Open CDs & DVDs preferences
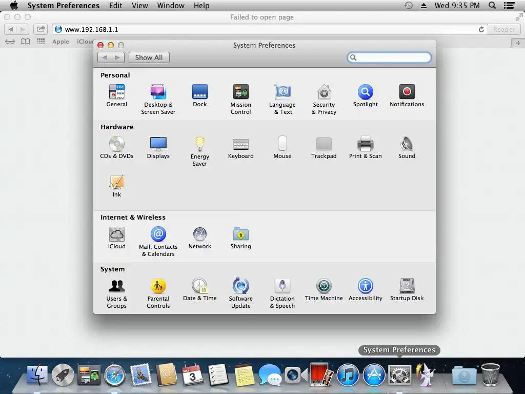The image size is (525, 394). click(116, 148)
